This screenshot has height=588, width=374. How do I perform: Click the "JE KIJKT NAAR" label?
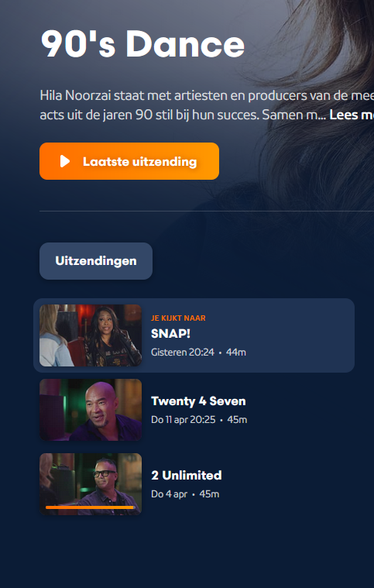(x=178, y=318)
